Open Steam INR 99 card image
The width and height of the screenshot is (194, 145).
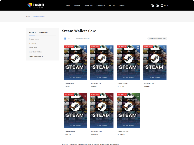coord(75,63)
